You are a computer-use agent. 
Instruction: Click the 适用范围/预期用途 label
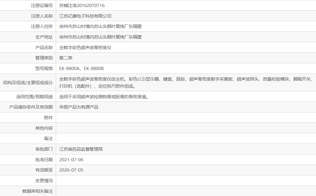35,97
